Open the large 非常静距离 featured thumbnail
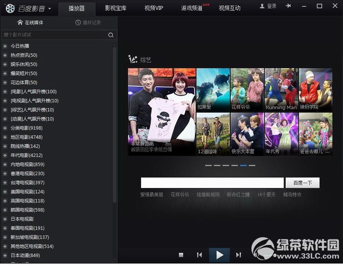 [162, 112]
